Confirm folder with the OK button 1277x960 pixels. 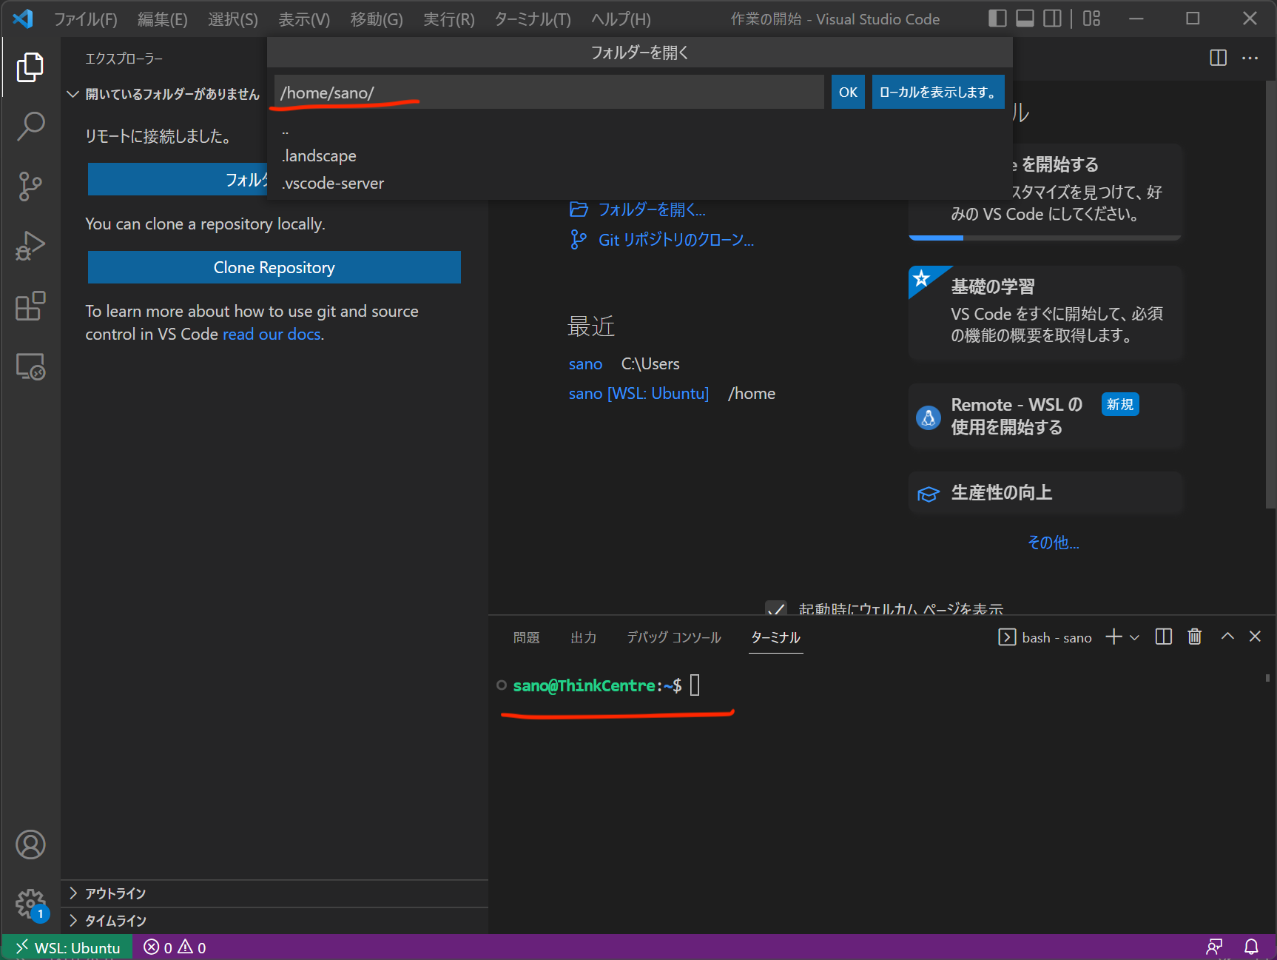pyautogui.click(x=848, y=93)
